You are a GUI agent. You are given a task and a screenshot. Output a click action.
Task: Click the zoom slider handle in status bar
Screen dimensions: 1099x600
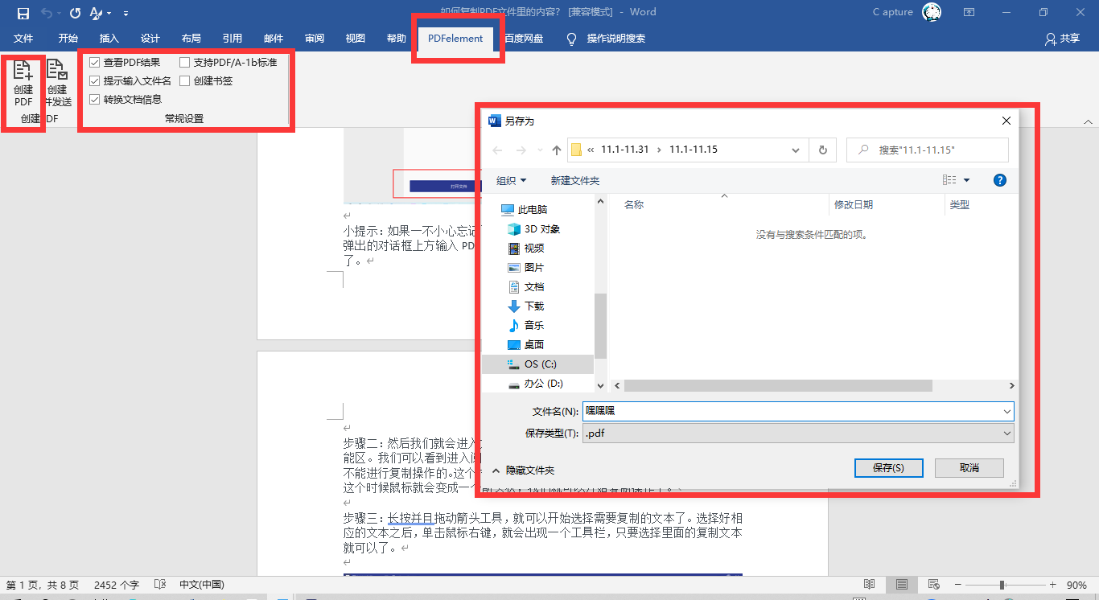tap(1002, 584)
